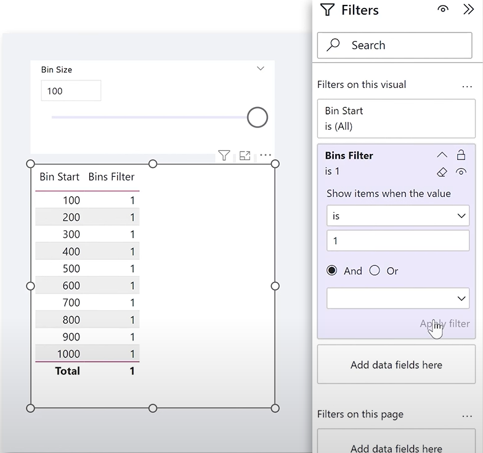
Task: Click the filter Search box
Action: click(394, 46)
